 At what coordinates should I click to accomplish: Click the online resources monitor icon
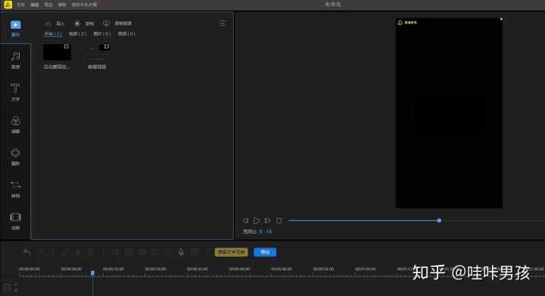106,23
